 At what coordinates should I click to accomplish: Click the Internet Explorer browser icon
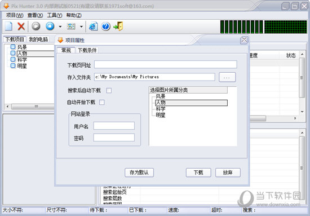[94, 27]
